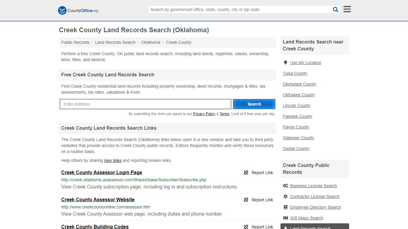Click 'Limit of 5 free uses per day' text
408x229 pixels.
pos(253,114)
